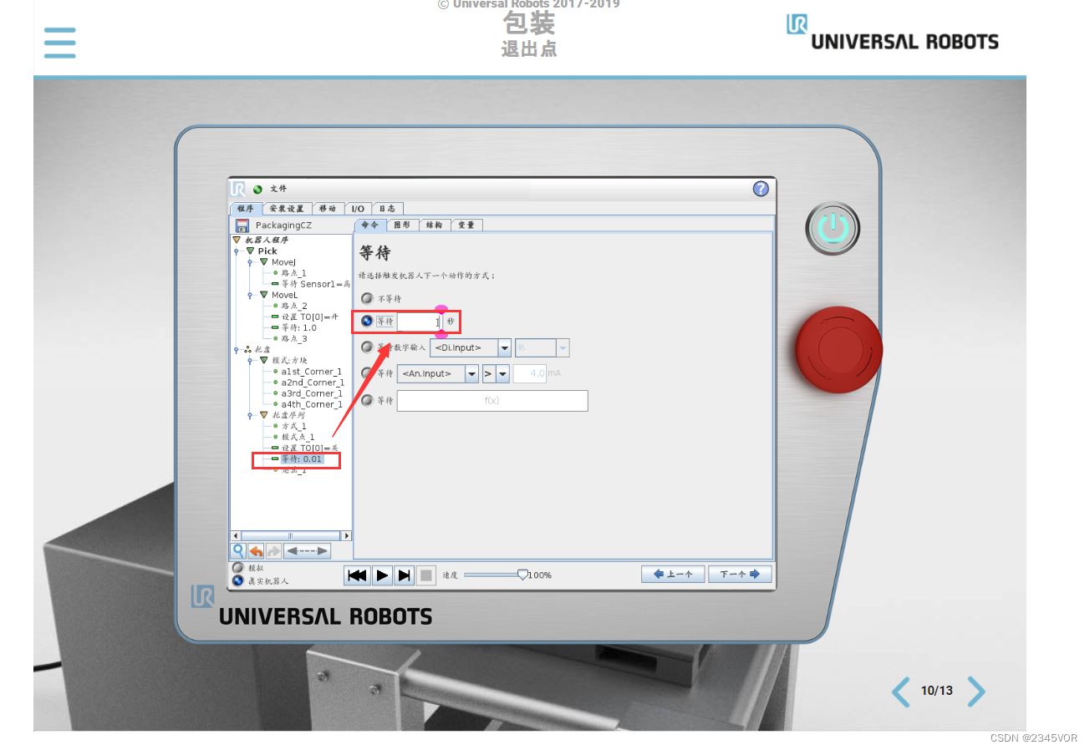Click the magnifier search icon below the tree
This screenshot has width=1090, height=750.
pyautogui.click(x=238, y=551)
